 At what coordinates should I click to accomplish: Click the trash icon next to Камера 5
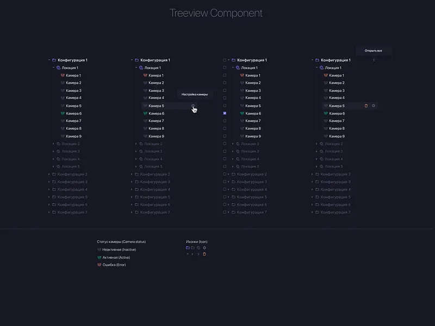(x=366, y=105)
